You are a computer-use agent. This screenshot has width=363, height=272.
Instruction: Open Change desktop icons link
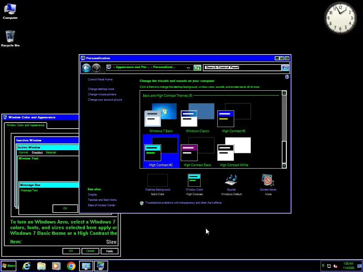[101, 89]
